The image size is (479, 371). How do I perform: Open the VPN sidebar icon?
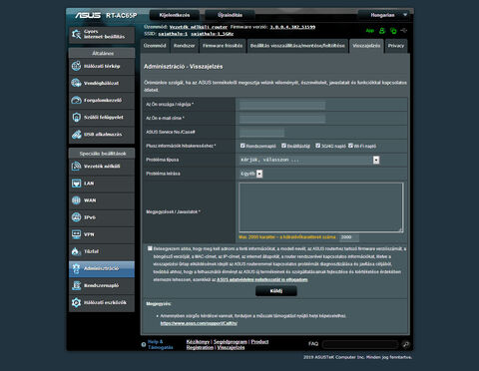(x=76, y=234)
